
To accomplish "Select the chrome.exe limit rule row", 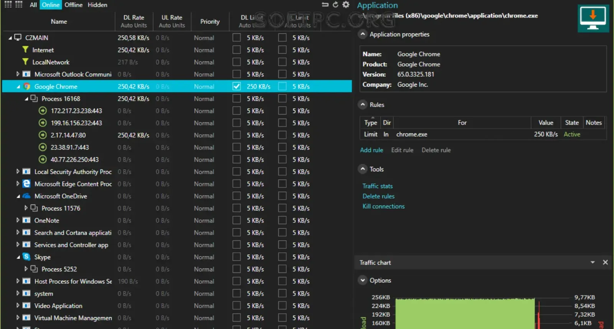I will pos(483,134).
